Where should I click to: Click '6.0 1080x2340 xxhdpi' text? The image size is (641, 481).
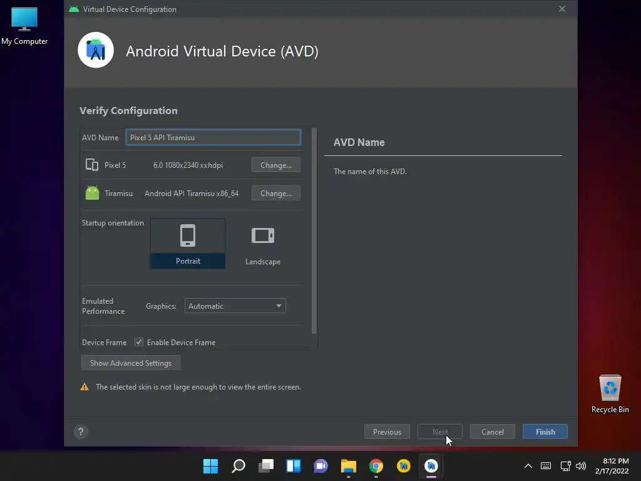click(188, 165)
